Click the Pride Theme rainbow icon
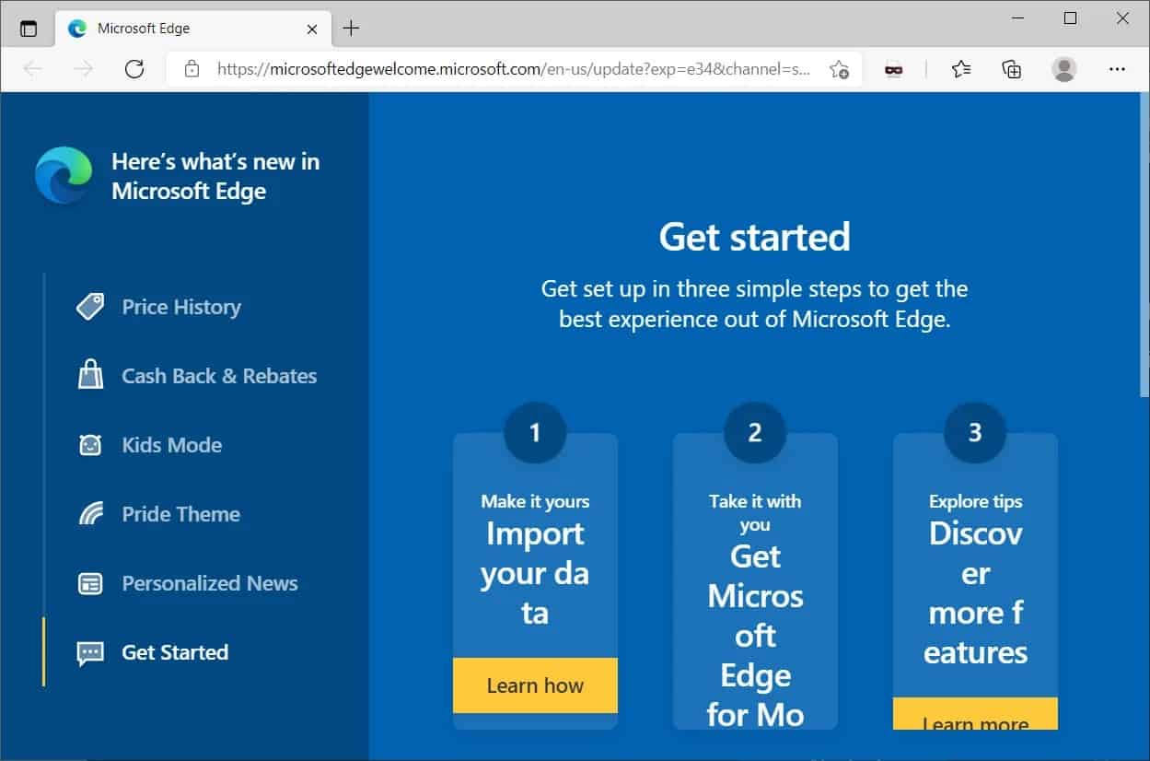 coord(90,514)
